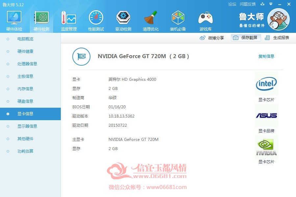296x197 pixels.
Task: Click the driver date 20150722
Action: click(118, 125)
